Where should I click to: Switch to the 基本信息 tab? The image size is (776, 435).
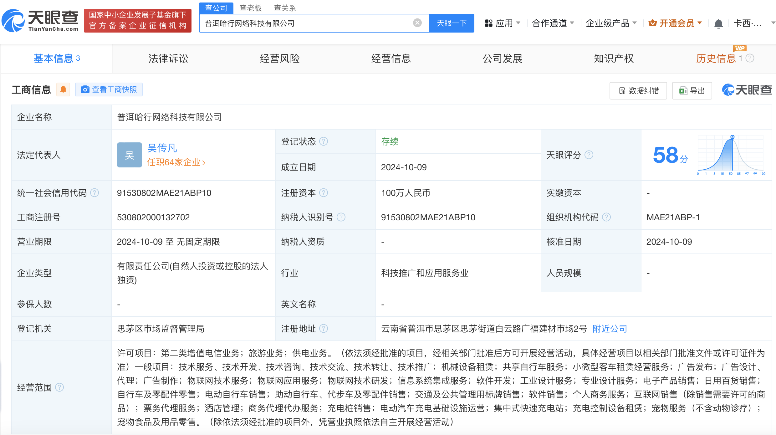[57, 59]
